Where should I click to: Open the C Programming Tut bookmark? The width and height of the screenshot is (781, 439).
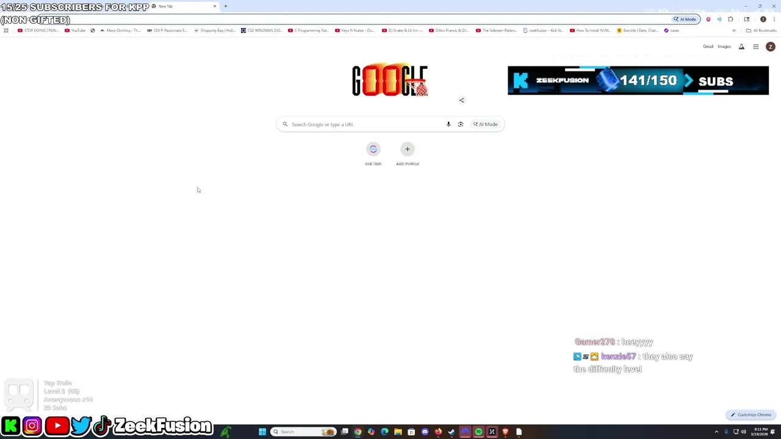[308, 30]
